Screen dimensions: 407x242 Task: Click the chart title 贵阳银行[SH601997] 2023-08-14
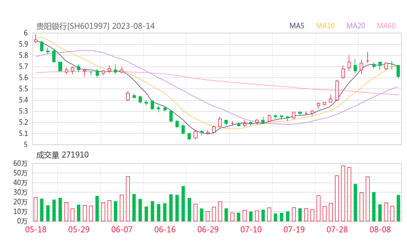95,26
